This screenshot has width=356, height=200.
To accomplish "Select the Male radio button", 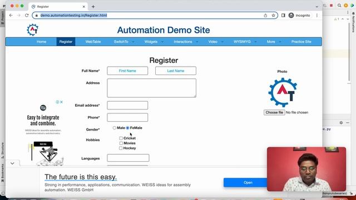I will [115, 128].
